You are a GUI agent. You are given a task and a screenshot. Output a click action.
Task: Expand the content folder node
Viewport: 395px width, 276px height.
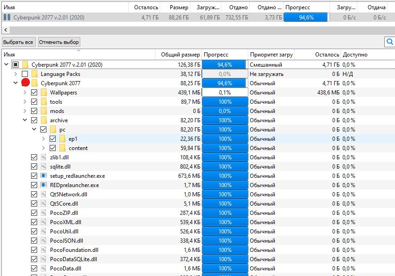pos(43,148)
